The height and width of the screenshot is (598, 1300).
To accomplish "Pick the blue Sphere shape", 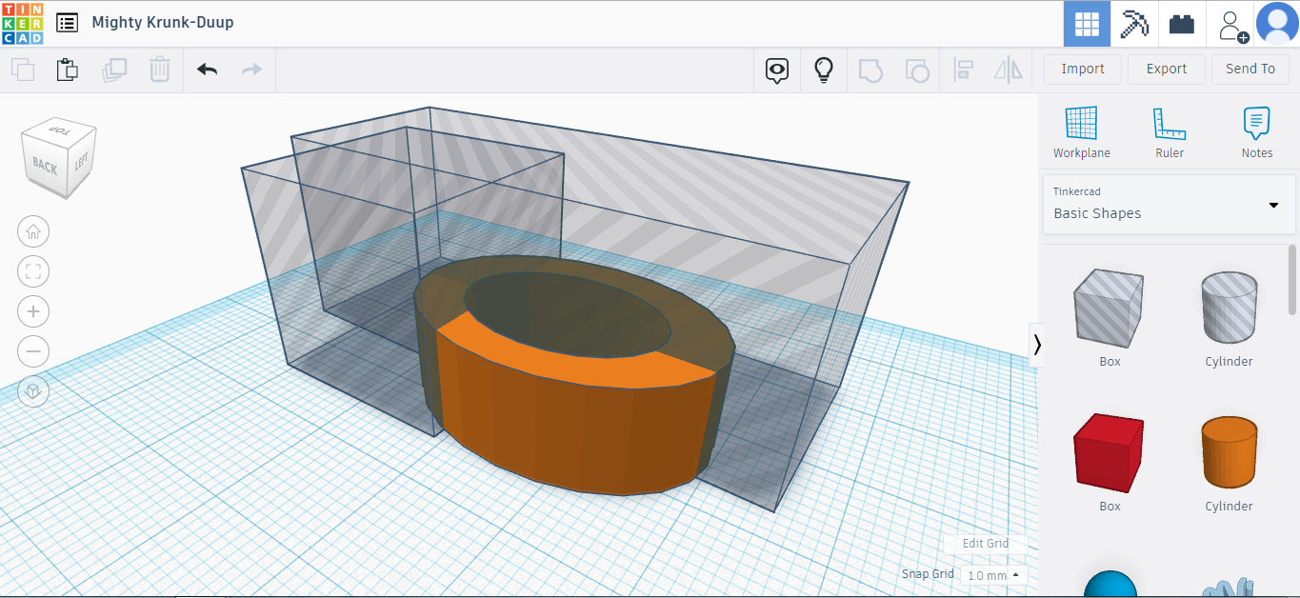I will tap(1110, 583).
